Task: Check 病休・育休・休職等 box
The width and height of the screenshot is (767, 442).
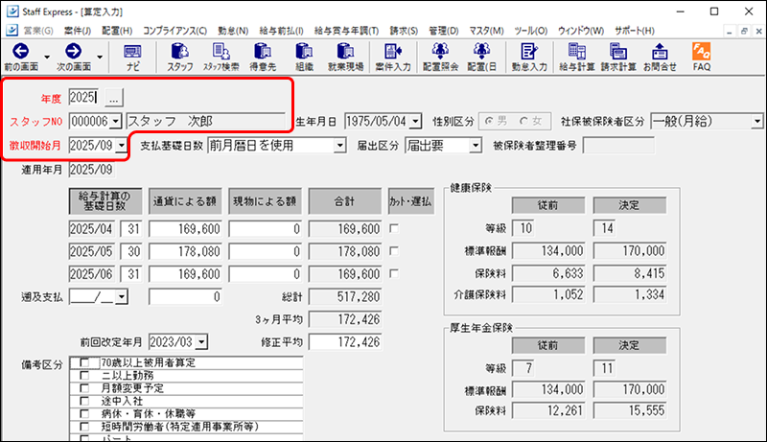Action: tap(84, 413)
